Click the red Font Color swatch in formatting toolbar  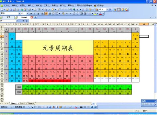pyautogui.click(x=101, y=13)
